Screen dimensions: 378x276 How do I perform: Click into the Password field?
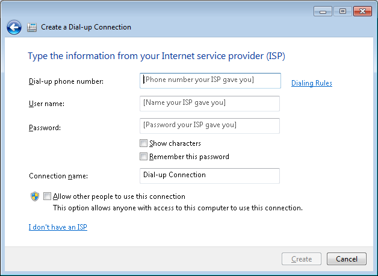[209, 126]
